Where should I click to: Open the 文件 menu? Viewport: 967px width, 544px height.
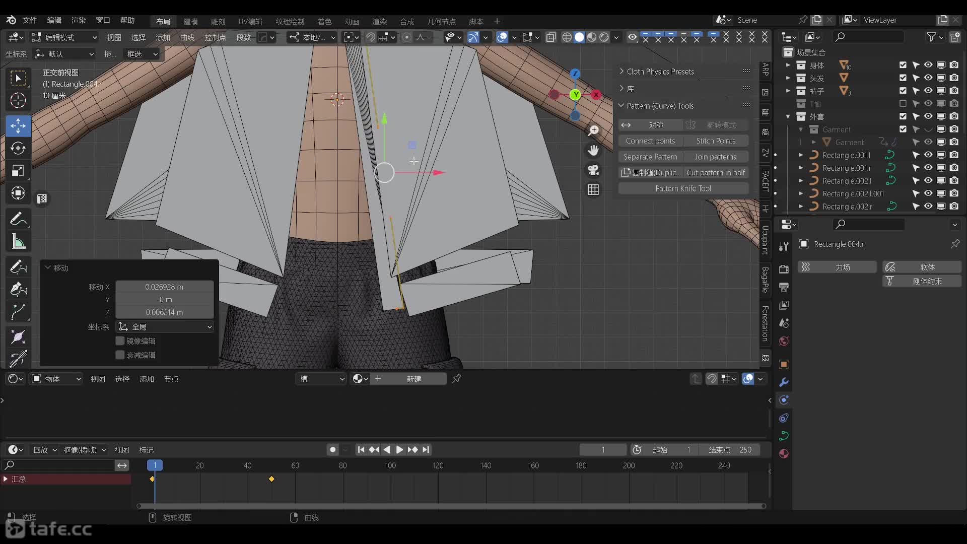tap(30, 20)
